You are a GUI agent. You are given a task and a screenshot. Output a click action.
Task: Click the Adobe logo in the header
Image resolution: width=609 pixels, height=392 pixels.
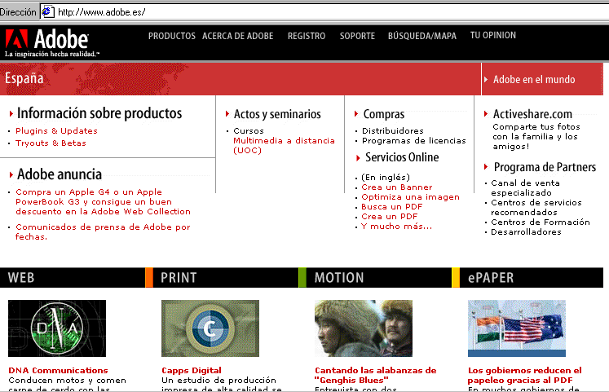[x=52, y=42]
